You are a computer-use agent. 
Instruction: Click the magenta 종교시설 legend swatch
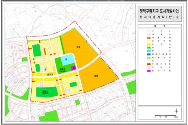(x=149, y=71)
